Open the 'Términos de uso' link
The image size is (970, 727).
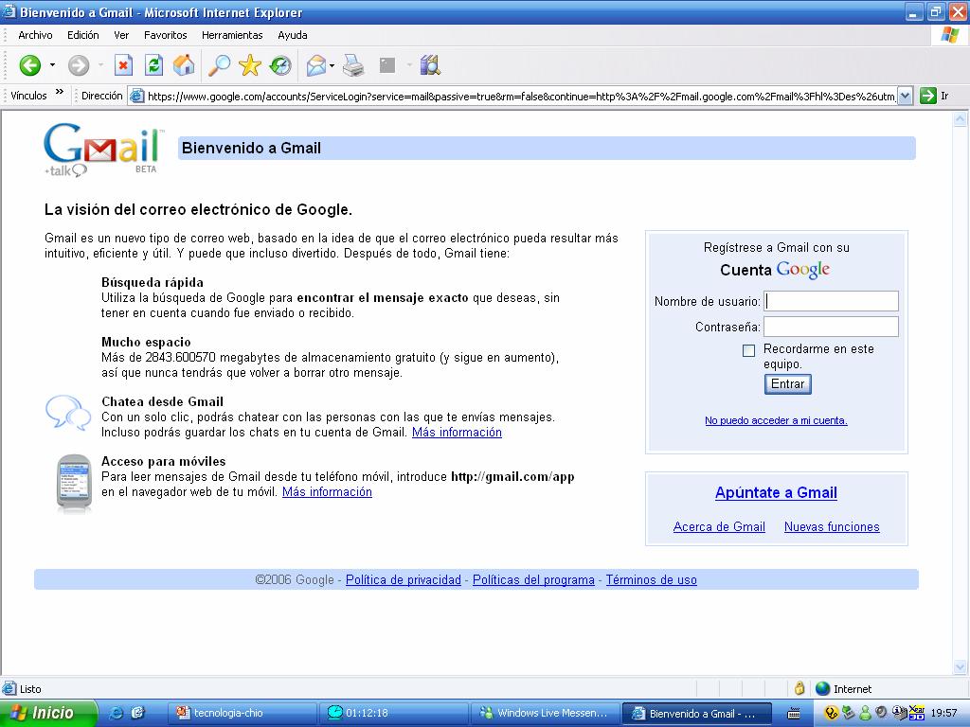651,580
